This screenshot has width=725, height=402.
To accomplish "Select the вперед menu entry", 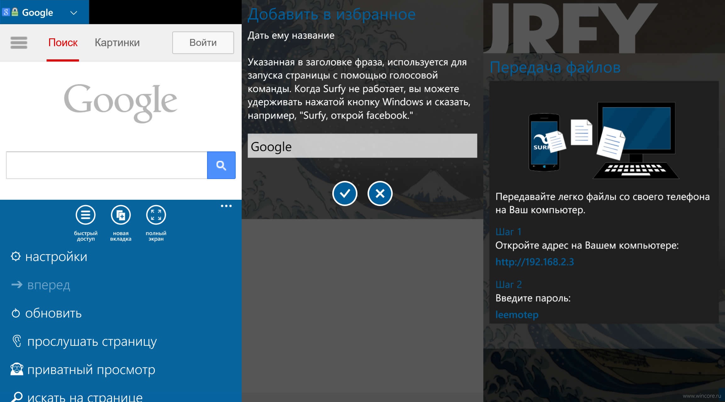I will tap(48, 285).
